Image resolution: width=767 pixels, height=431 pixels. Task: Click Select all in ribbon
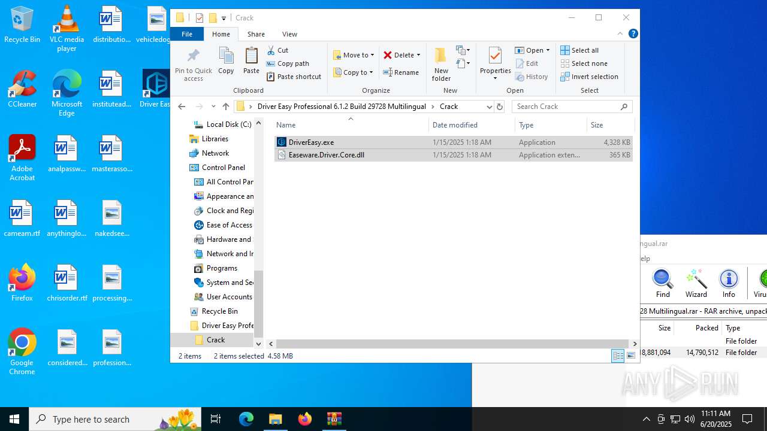click(579, 50)
